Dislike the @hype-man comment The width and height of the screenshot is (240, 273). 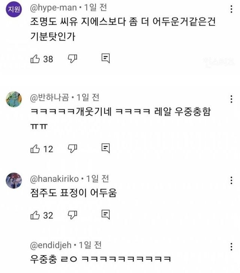point(72,59)
